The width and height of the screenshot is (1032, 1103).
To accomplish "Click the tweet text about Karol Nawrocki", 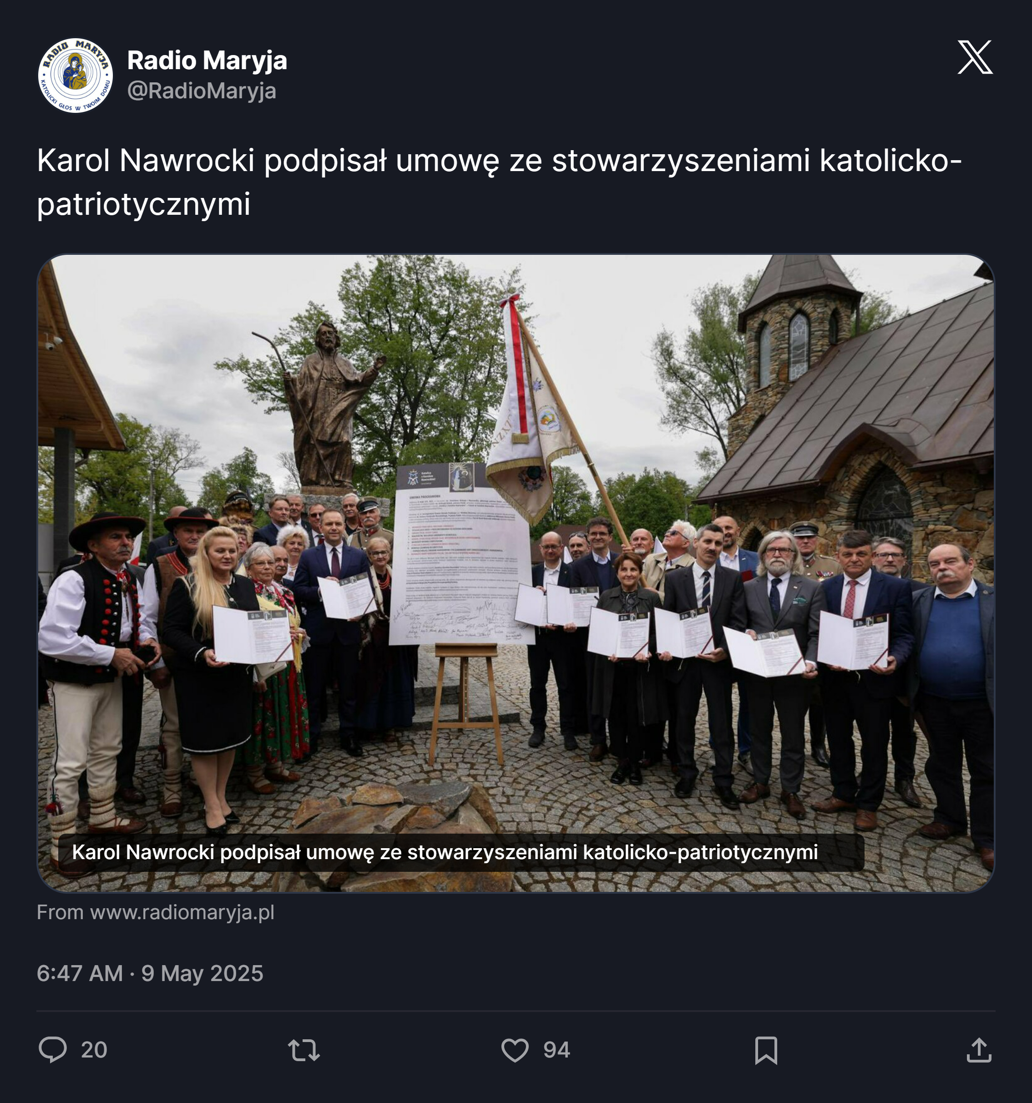I will pyautogui.click(x=499, y=182).
